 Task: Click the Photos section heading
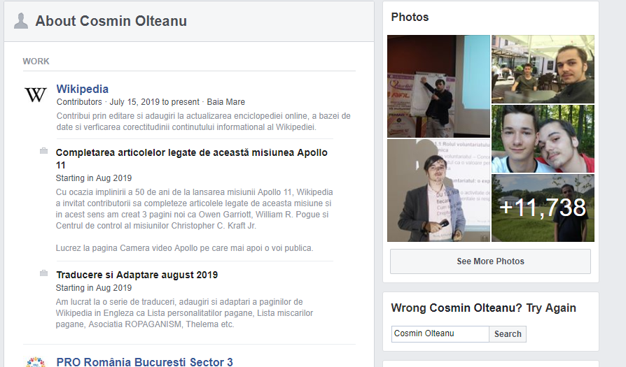(x=410, y=17)
